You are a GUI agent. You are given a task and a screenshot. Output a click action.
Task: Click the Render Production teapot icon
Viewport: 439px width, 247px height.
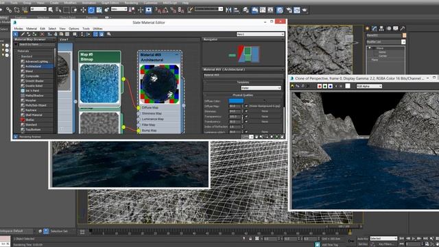[x=305, y=10]
